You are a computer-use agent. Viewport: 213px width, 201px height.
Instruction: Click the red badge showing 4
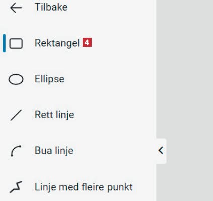87,42
